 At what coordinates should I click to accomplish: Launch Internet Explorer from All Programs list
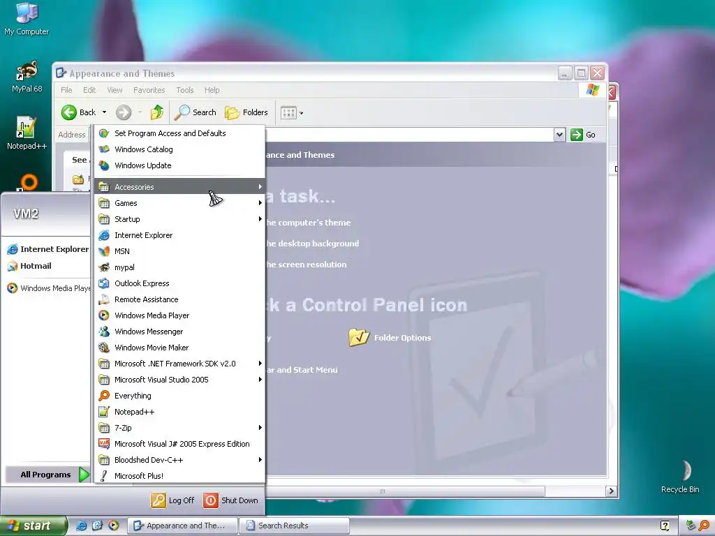click(x=179, y=235)
